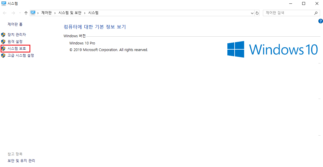Click the shield icon beside 고급 시스템 설정
323x167 pixels.
coord(3,56)
